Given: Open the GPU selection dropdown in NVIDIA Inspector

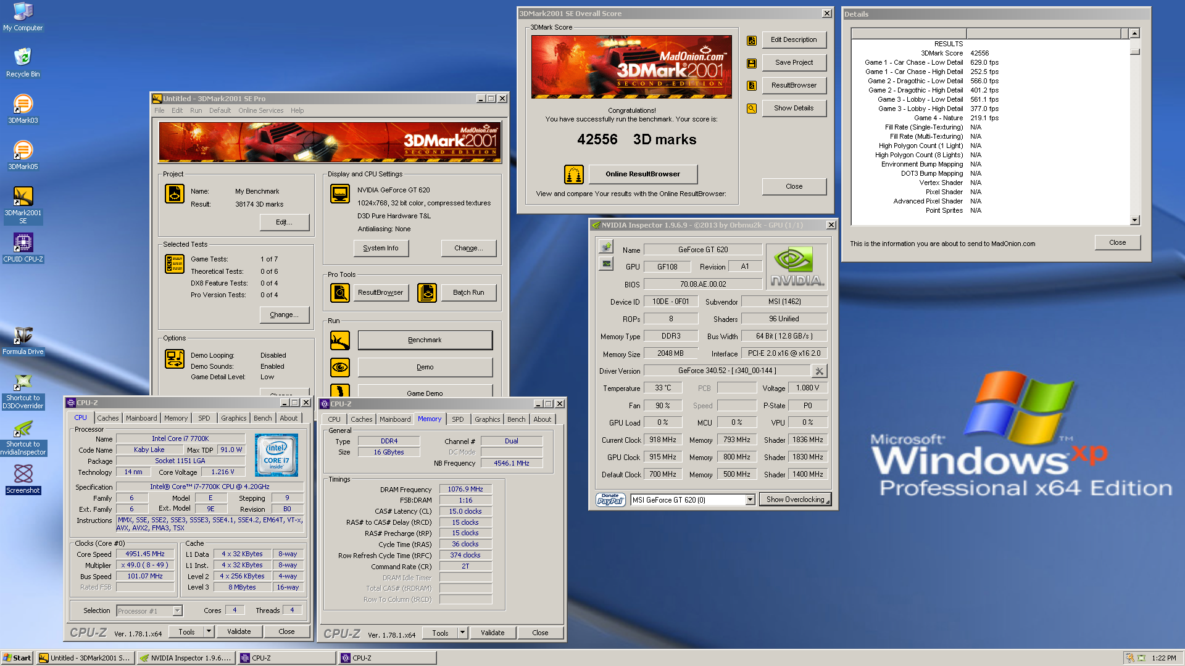Looking at the screenshot, I should (x=750, y=499).
